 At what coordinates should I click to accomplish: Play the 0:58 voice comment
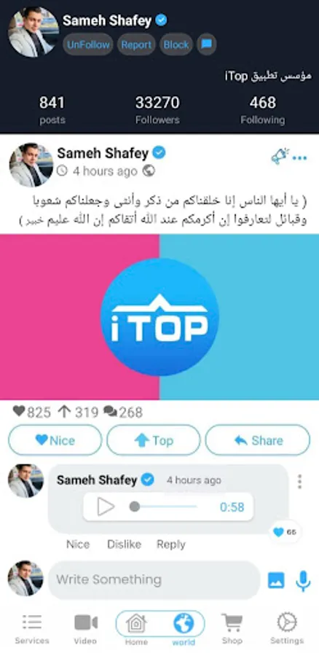(x=106, y=507)
